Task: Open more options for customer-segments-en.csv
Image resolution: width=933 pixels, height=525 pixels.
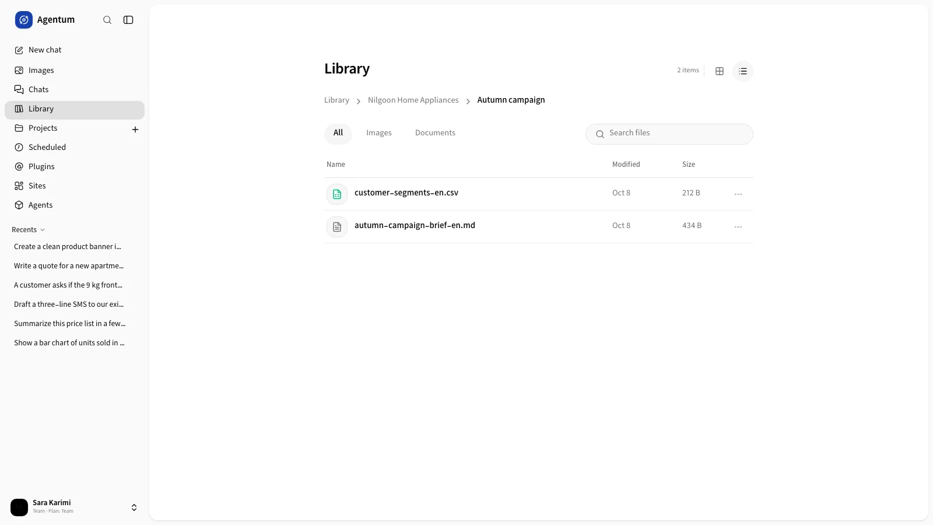Action: coord(738,194)
